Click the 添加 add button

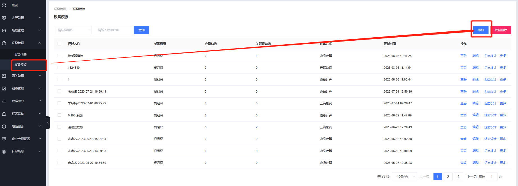tap(481, 30)
